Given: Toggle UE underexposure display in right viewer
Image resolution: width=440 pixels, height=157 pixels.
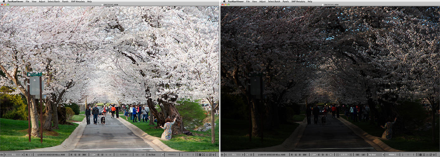Looking at the screenshot, I should (x=363, y=154).
